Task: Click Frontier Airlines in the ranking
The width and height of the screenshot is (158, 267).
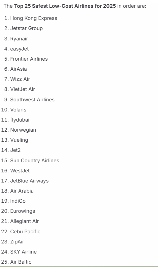Action: tap(29, 59)
